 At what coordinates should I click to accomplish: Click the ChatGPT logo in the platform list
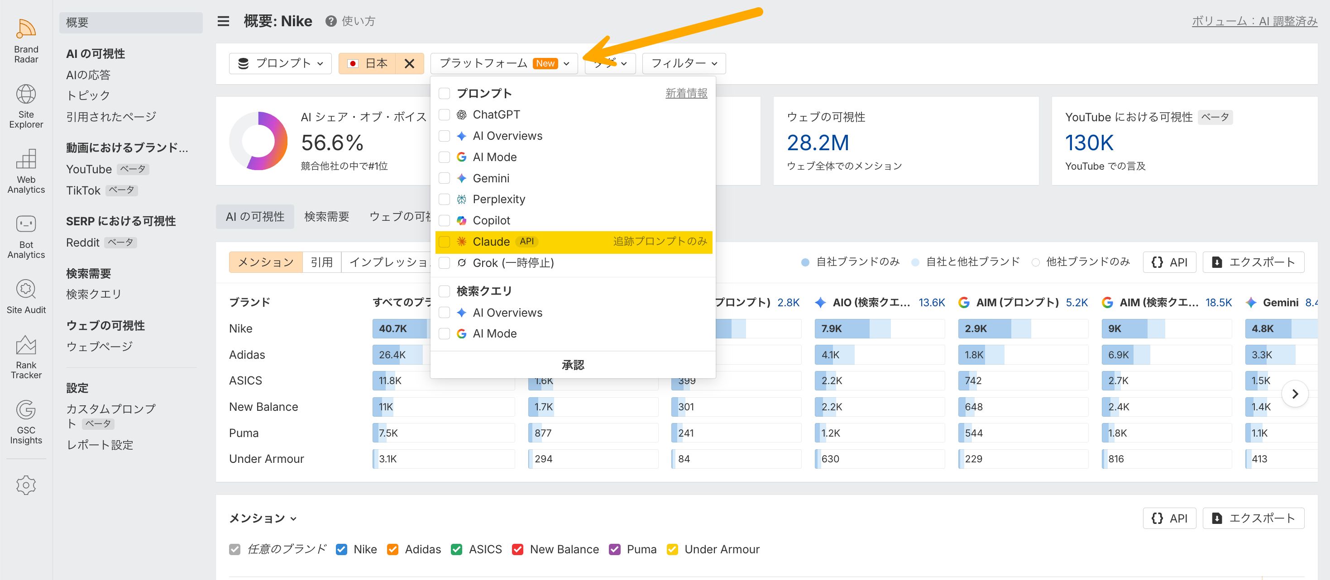(462, 114)
